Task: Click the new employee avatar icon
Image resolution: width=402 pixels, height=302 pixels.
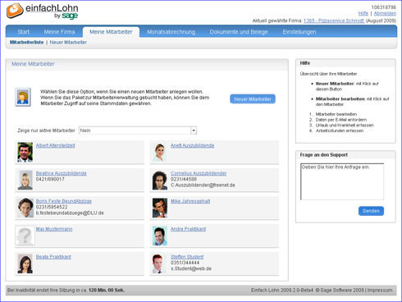Action: [x=23, y=97]
